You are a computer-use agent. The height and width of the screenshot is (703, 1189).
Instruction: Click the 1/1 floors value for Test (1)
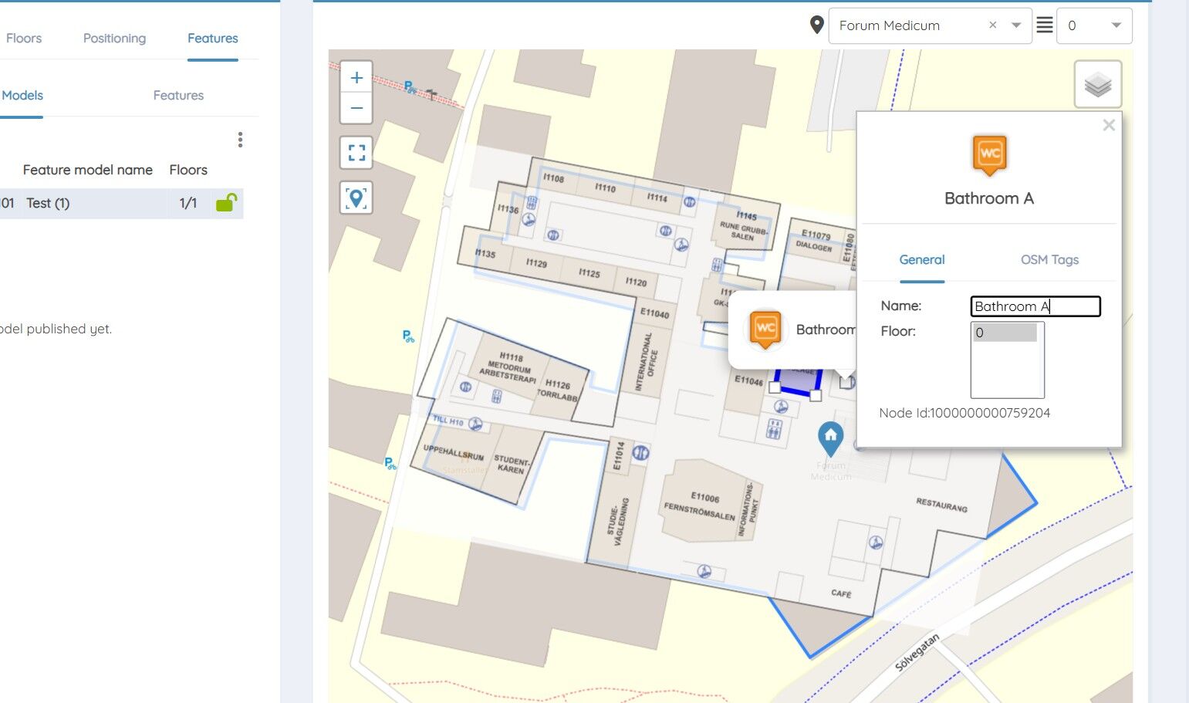188,203
